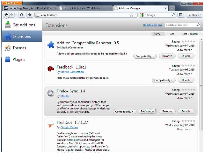Image resolution: width=204 pixels, height=153 pixels.
Task: Open Compatibility dropdown for Firefox Sync
Action: coord(125,112)
